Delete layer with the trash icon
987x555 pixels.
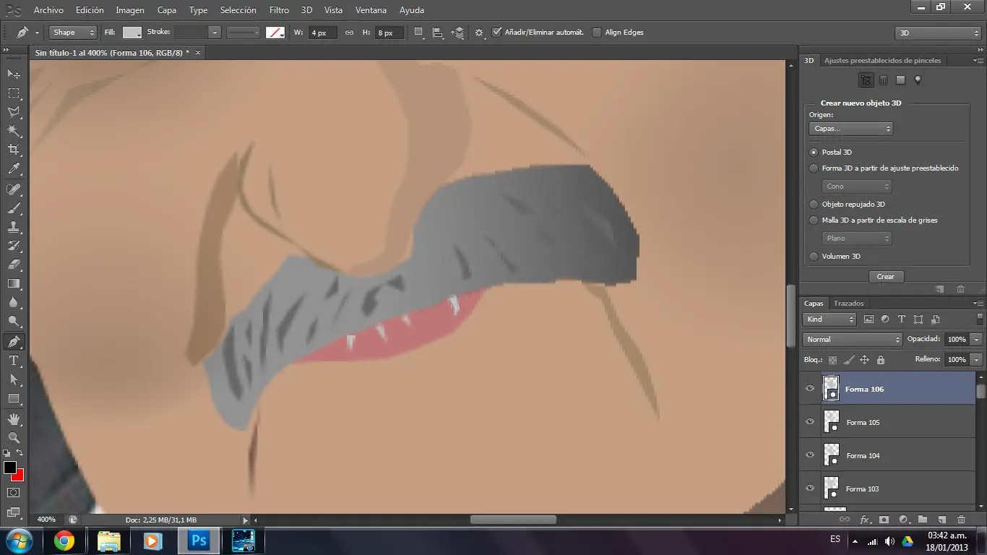click(x=961, y=520)
